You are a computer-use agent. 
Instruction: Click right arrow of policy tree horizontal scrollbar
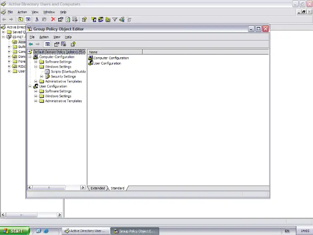(x=83, y=188)
